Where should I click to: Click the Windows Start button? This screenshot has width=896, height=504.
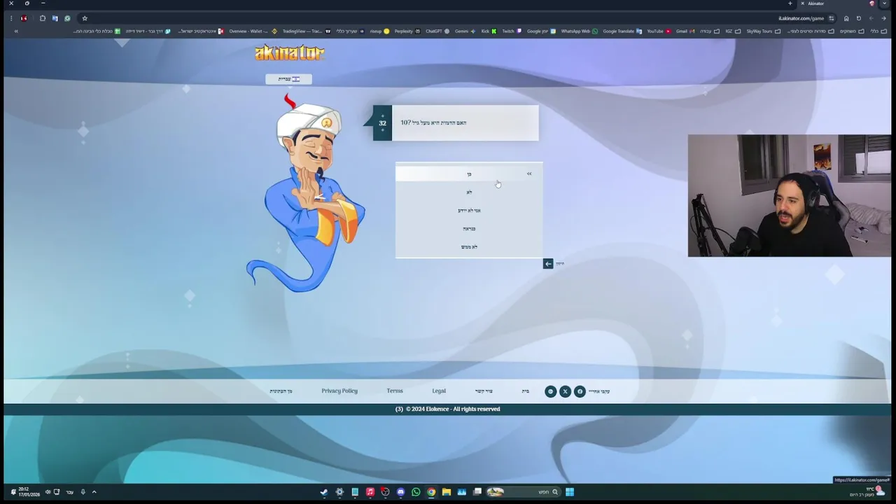tap(570, 492)
